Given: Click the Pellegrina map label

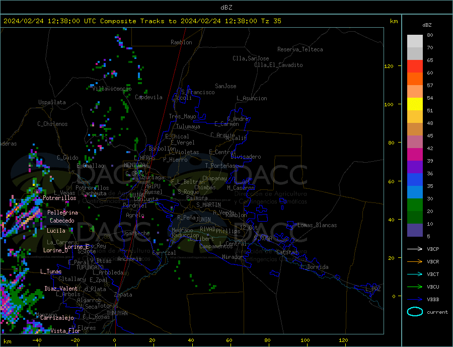Looking at the screenshot, I should 63,213.
